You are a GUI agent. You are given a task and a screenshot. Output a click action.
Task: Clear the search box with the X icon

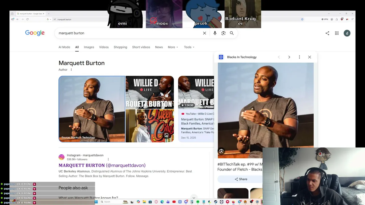point(204,33)
